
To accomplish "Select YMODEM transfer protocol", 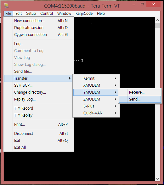I will click(96, 92).
